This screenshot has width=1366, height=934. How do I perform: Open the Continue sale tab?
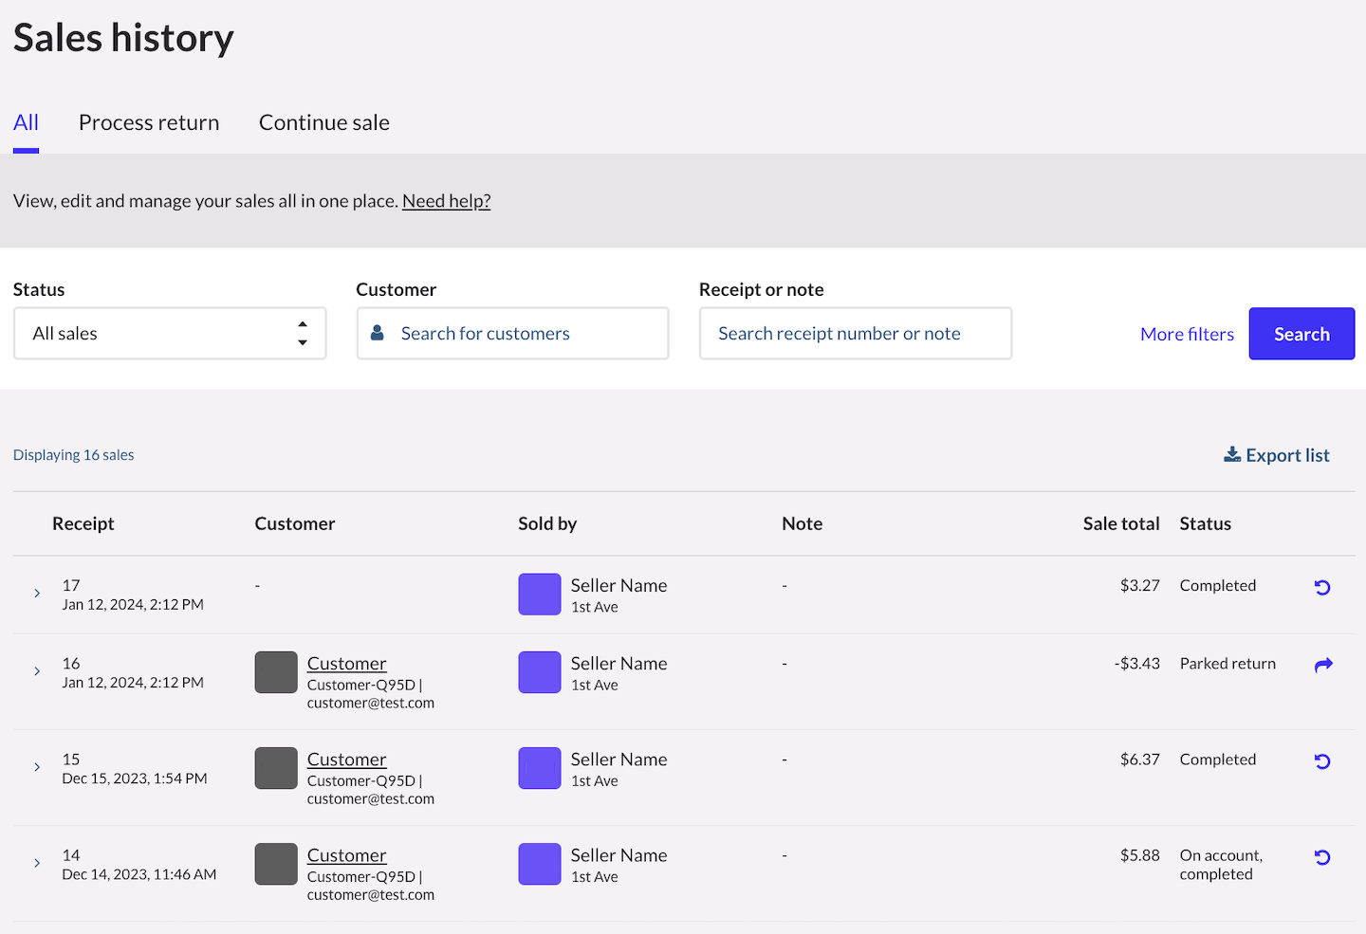pyautogui.click(x=324, y=123)
